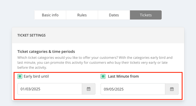
Task: Toggle the green checkbox beside Early bird
Action: 20,77
